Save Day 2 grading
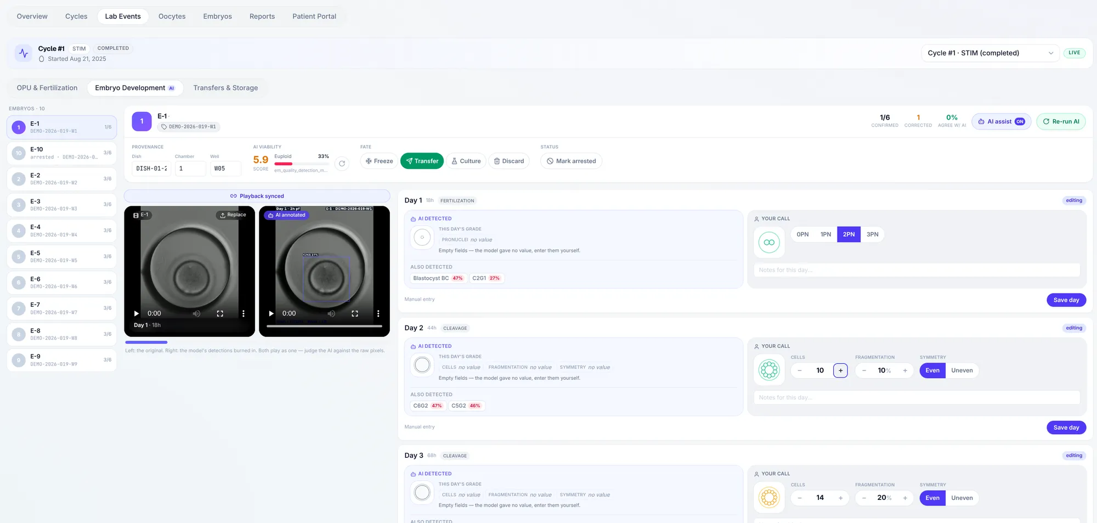The image size is (1097, 523). (1066, 428)
